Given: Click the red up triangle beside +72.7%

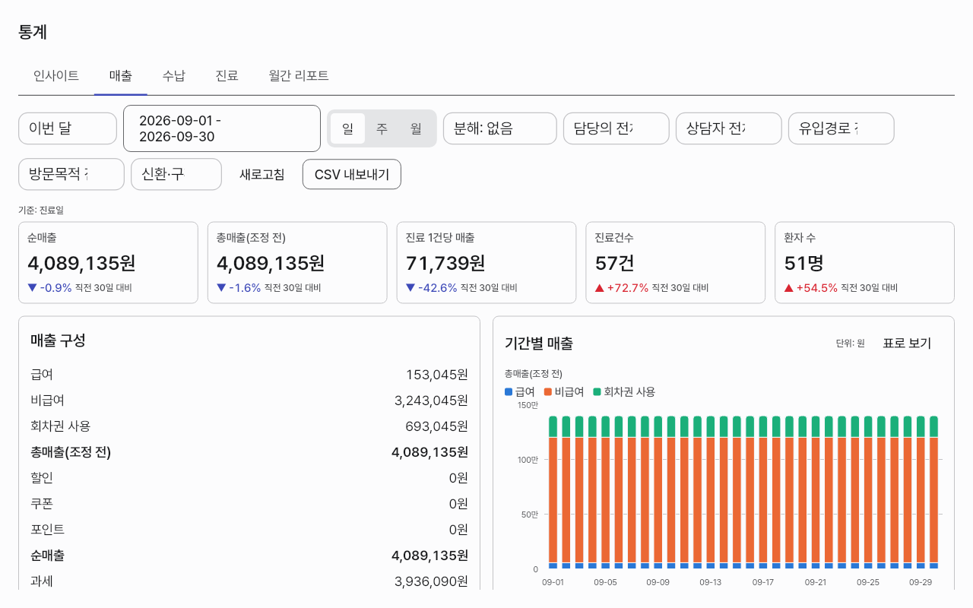Looking at the screenshot, I should (x=600, y=287).
